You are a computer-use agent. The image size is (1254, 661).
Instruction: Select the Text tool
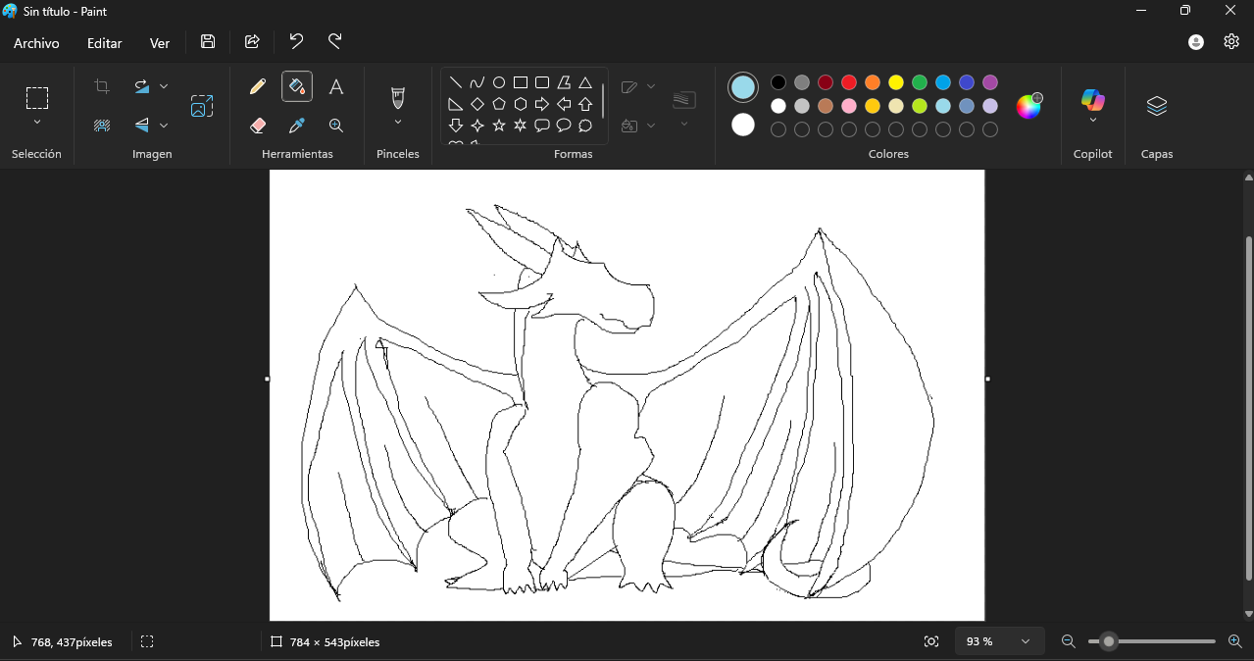pyautogui.click(x=336, y=87)
